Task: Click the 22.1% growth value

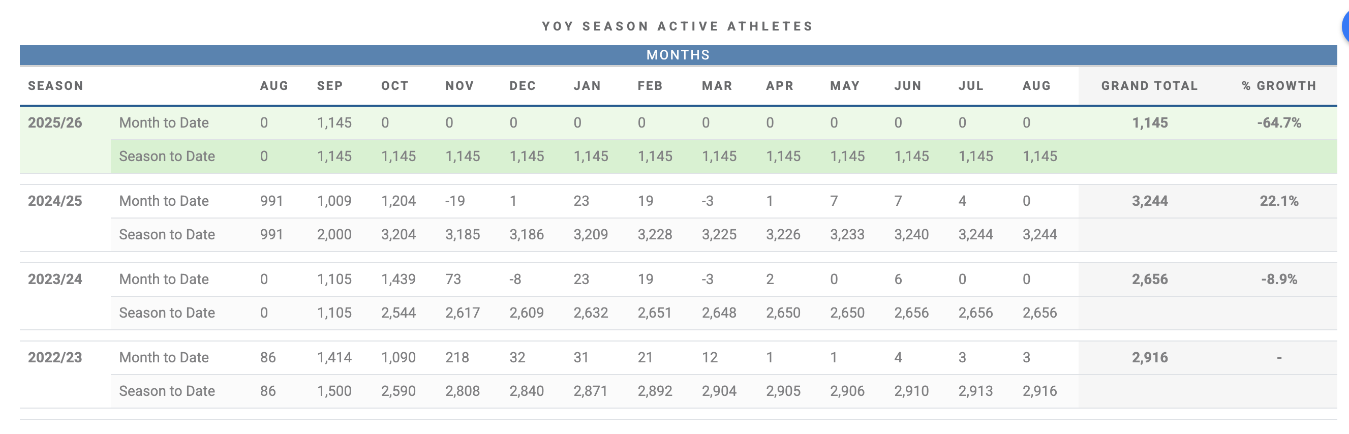Action: pyautogui.click(x=1279, y=201)
